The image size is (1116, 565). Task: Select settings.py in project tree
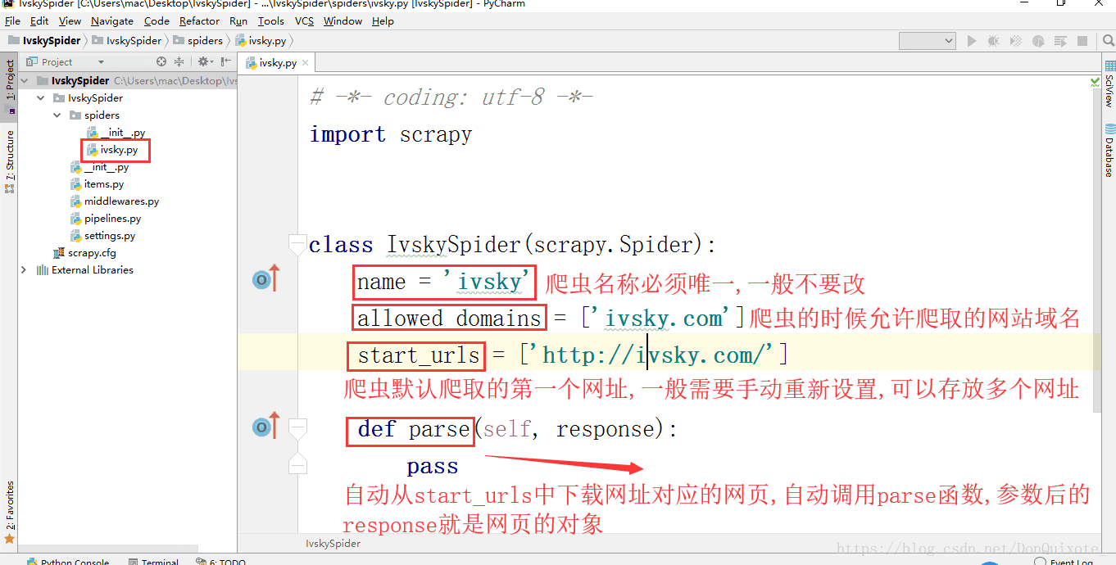(102, 236)
